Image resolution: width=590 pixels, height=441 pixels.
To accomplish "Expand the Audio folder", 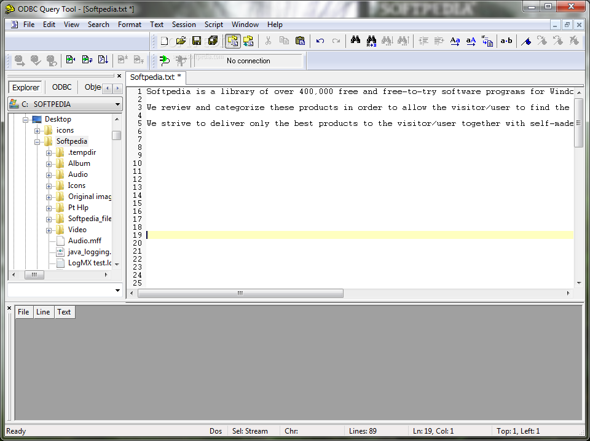I will 49,175.
